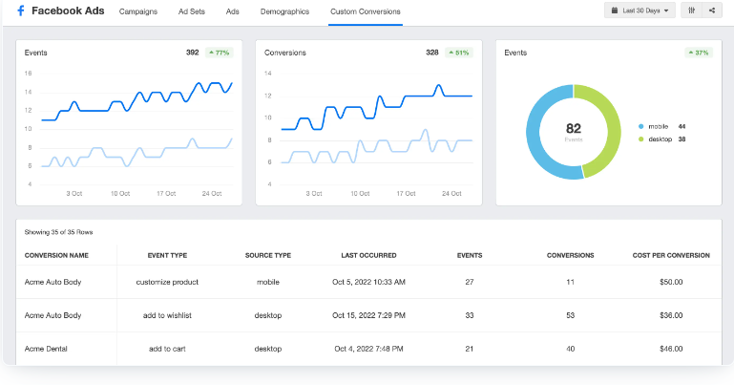
Task: Select the Custom Conversions tab
Action: point(365,11)
